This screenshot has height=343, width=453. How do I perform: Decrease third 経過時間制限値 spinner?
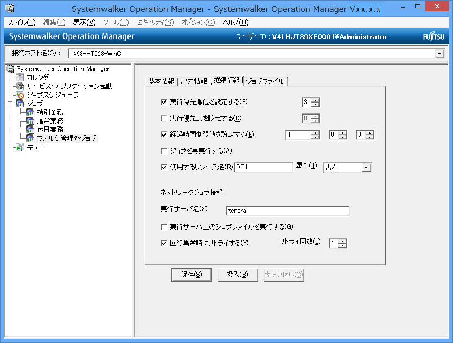(x=369, y=137)
